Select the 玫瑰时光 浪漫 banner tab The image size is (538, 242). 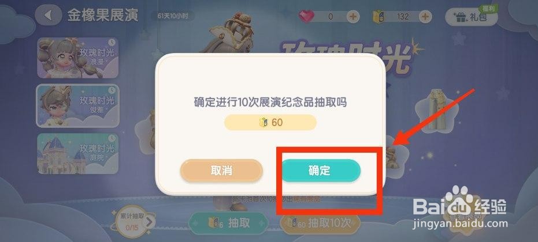pos(77,58)
